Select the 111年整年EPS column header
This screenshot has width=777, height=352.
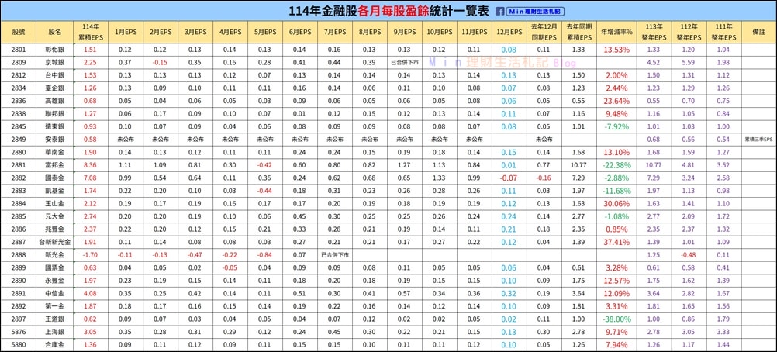(723, 33)
